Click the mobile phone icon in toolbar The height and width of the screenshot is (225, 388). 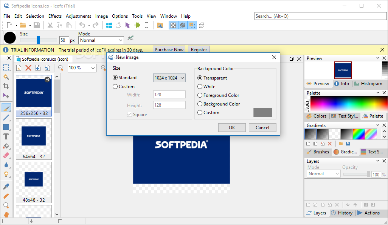point(146,25)
